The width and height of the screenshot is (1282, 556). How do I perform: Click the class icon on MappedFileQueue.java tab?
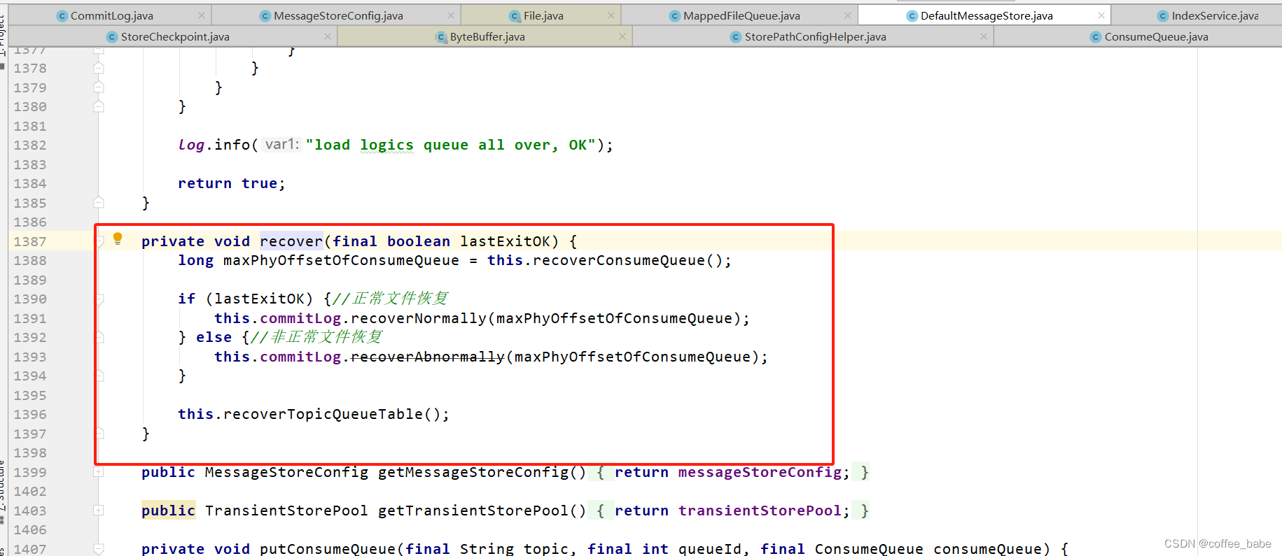coord(675,16)
